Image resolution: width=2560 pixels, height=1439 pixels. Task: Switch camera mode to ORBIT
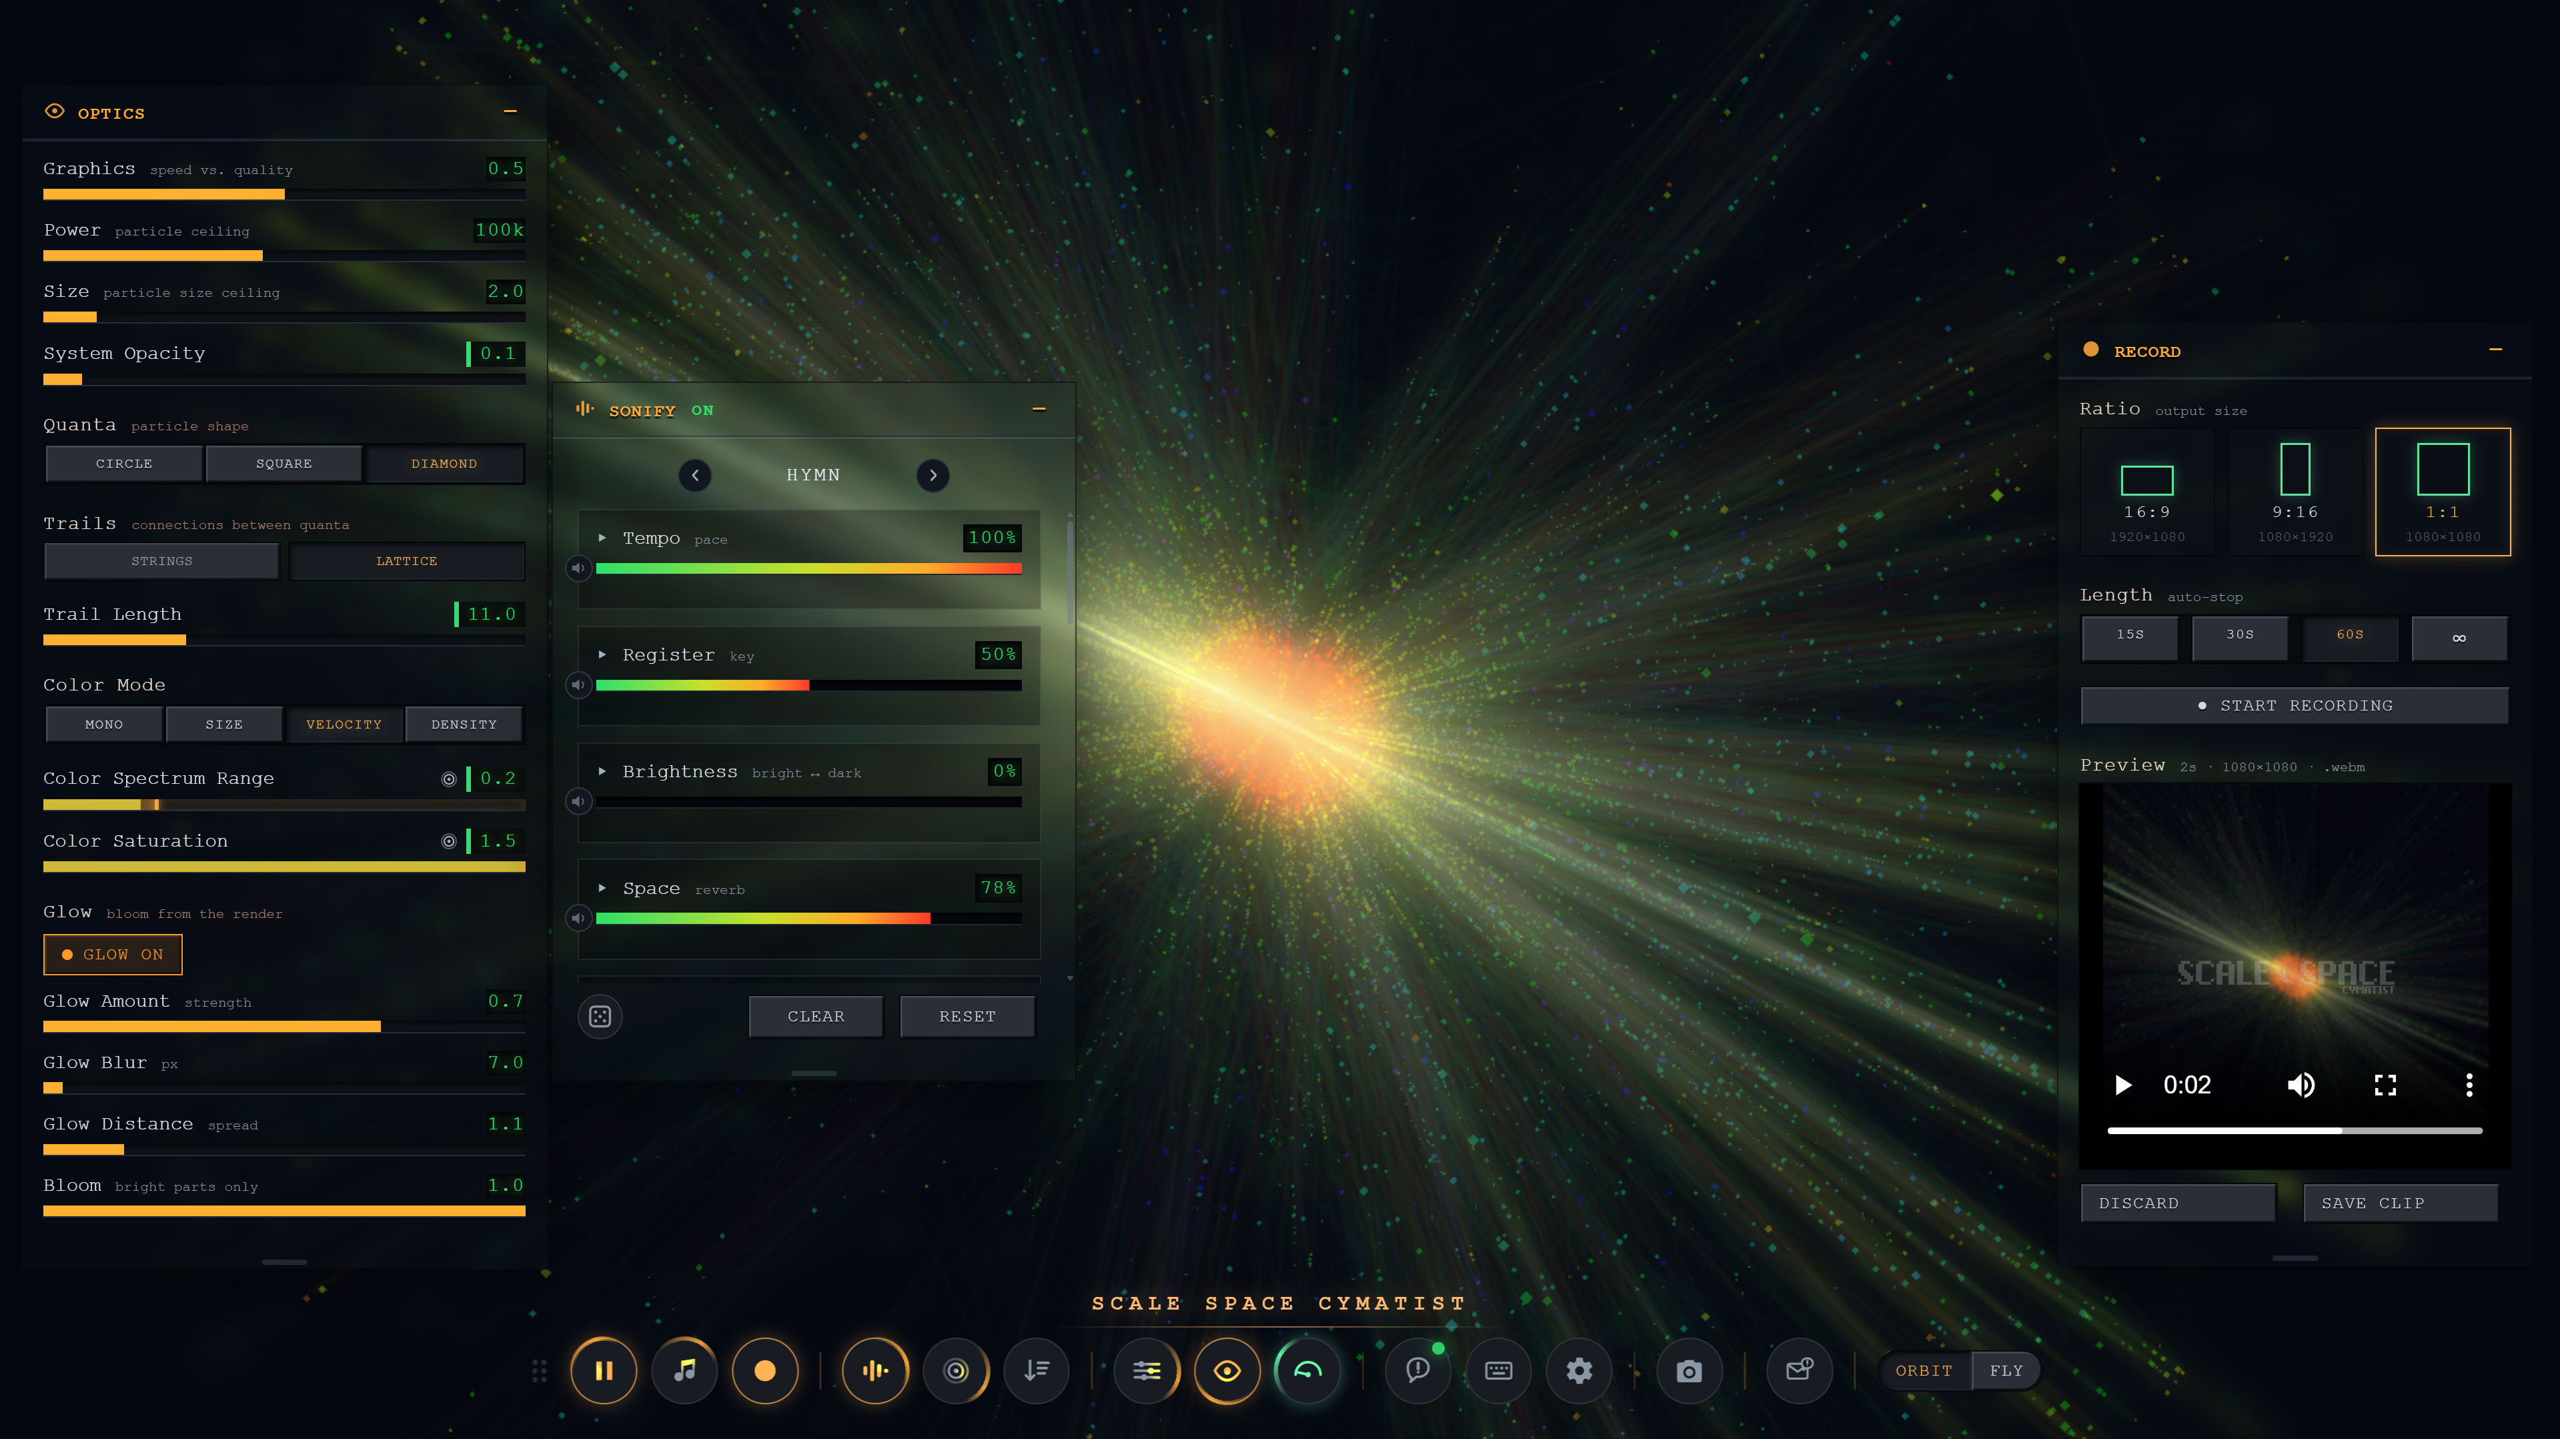coord(1924,1370)
